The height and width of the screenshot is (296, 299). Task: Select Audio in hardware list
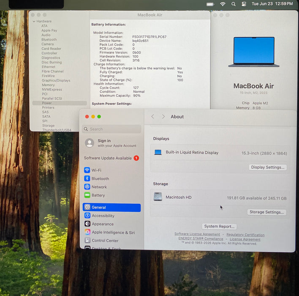tap(46, 35)
